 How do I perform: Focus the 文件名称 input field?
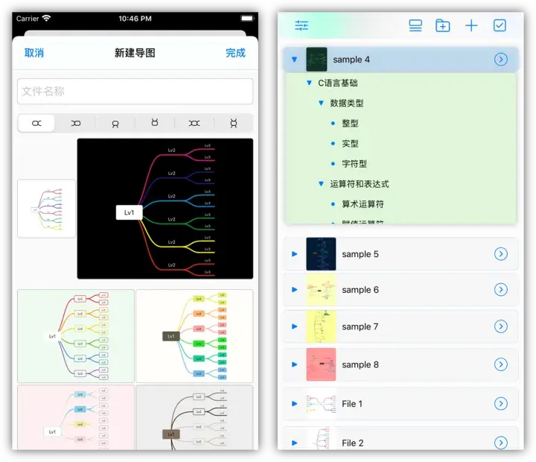pos(135,92)
